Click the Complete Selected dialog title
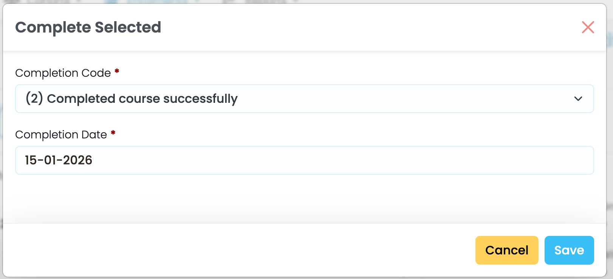The width and height of the screenshot is (613, 279). coord(88,27)
